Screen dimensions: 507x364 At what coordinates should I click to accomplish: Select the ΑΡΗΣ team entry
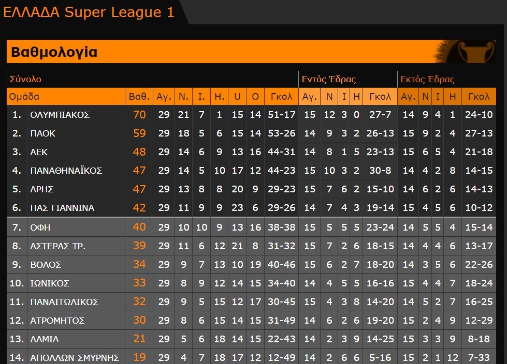(x=42, y=189)
